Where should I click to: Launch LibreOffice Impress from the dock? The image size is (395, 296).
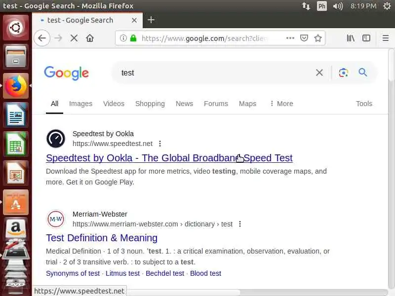tap(16, 174)
